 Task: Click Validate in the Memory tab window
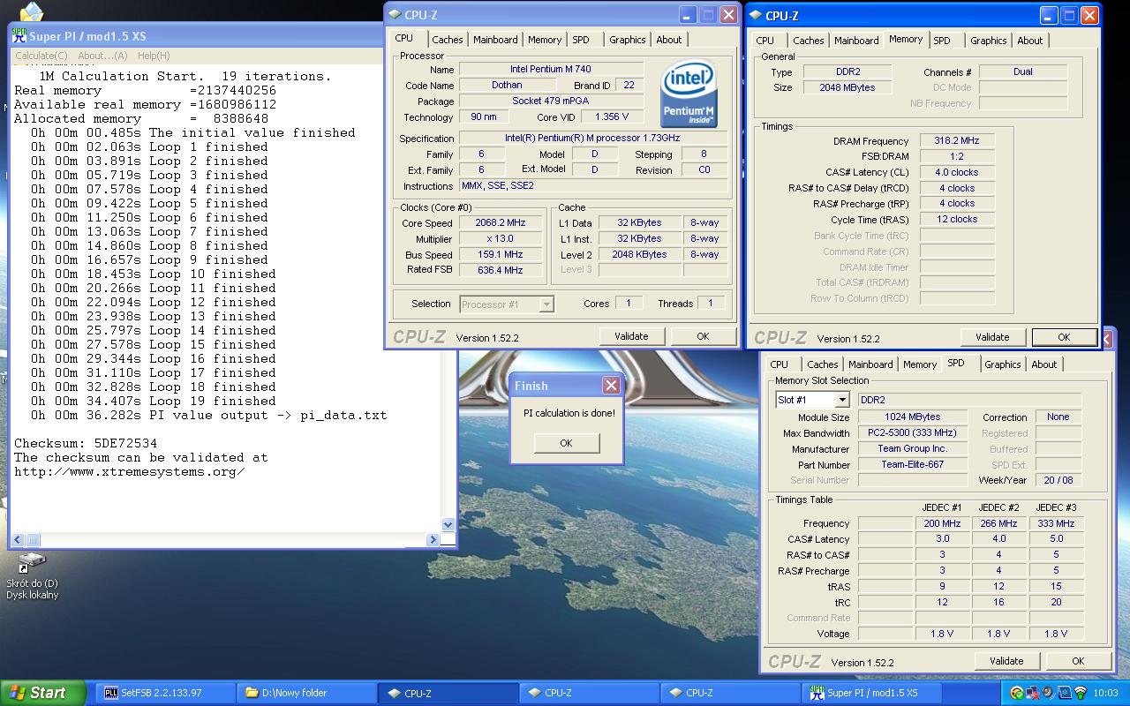pos(992,337)
